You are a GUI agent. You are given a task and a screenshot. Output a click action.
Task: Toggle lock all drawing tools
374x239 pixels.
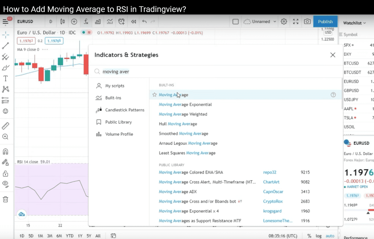5,173
